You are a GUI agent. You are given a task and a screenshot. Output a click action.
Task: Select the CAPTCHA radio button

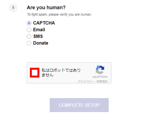click(29, 23)
